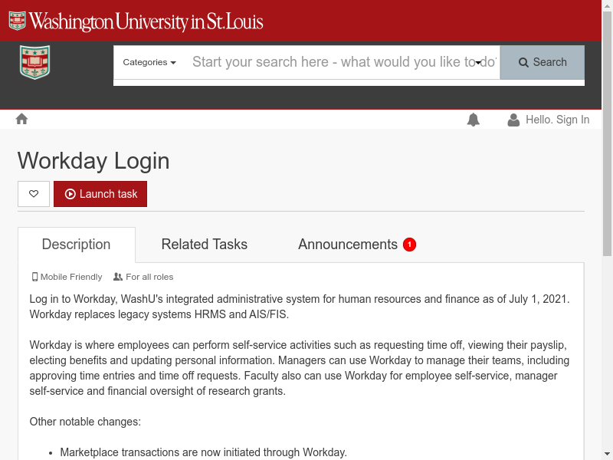Open notifications bell icon
This screenshot has height=460, width=613.
(473, 120)
